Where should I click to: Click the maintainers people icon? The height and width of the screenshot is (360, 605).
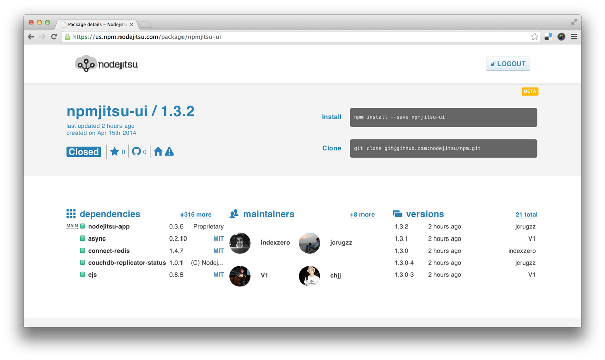(234, 214)
